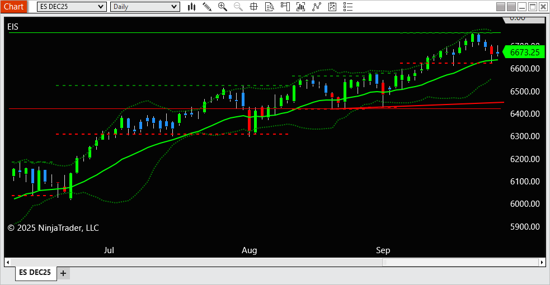Image resolution: width=550 pixels, height=285 pixels.
Task: Click the 6200.00 price axis label
Action: click(x=525, y=159)
